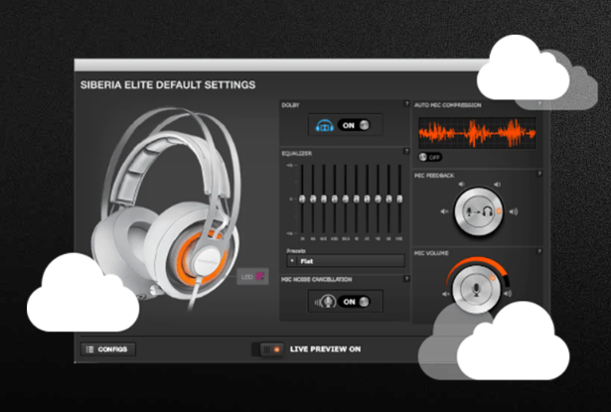
Task: Click the Dolby headphone icon
Action: (x=325, y=125)
